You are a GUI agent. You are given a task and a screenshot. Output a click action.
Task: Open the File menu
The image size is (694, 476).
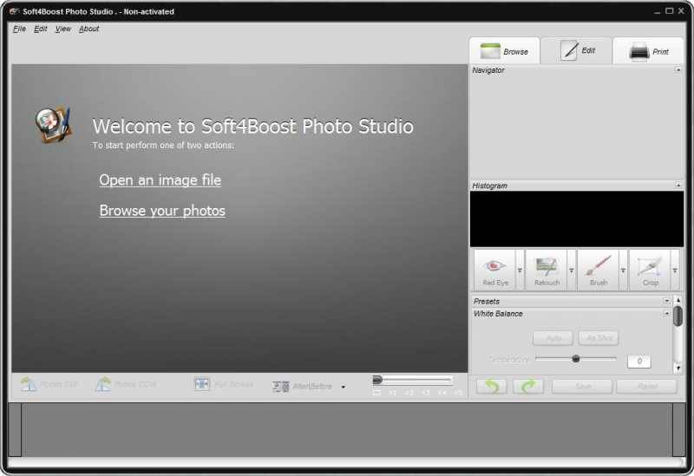point(19,29)
